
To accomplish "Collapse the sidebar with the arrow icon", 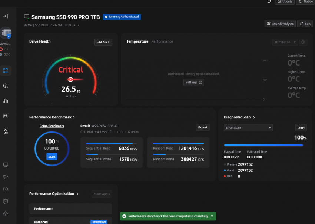I will [6, 16].
